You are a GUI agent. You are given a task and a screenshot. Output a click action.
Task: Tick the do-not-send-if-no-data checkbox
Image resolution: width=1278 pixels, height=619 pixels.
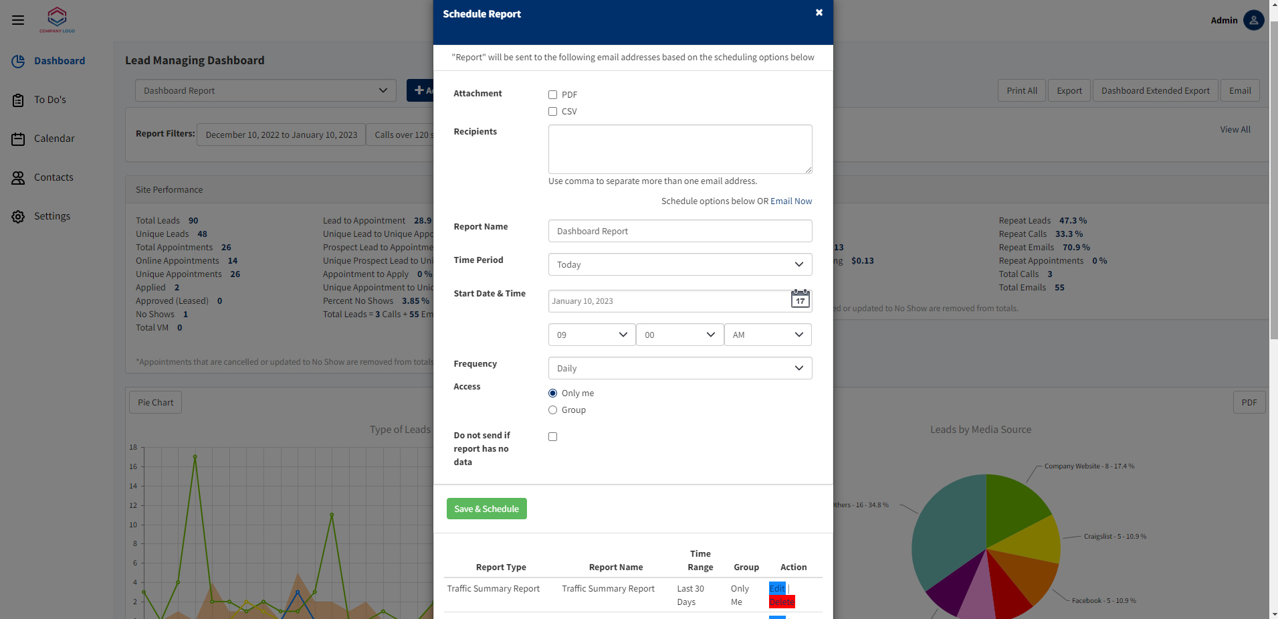(552, 437)
